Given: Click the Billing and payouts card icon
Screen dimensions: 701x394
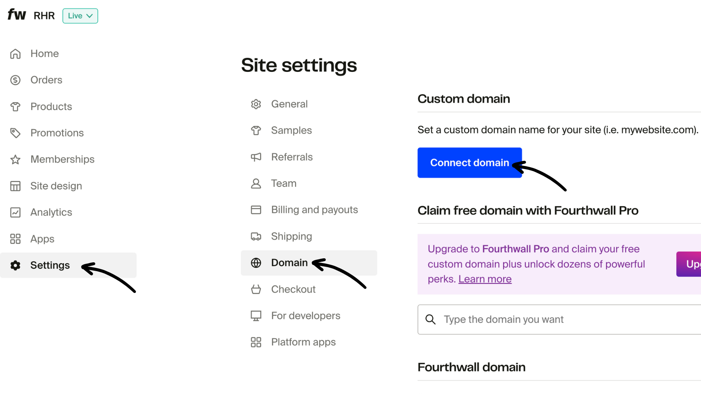Looking at the screenshot, I should [256, 210].
